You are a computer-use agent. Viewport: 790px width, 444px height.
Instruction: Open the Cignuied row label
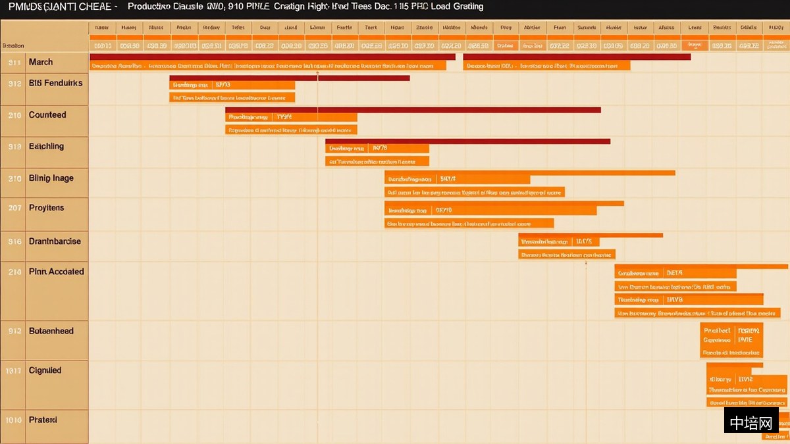click(45, 370)
